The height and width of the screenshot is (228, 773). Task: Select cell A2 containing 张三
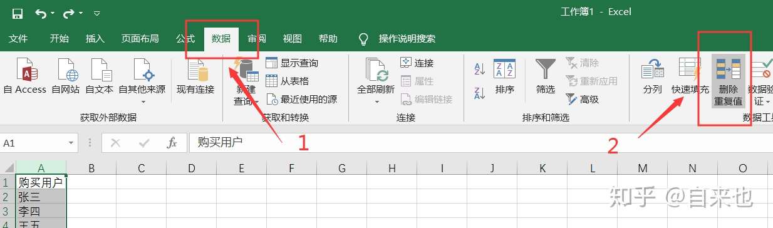(x=41, y=197)
